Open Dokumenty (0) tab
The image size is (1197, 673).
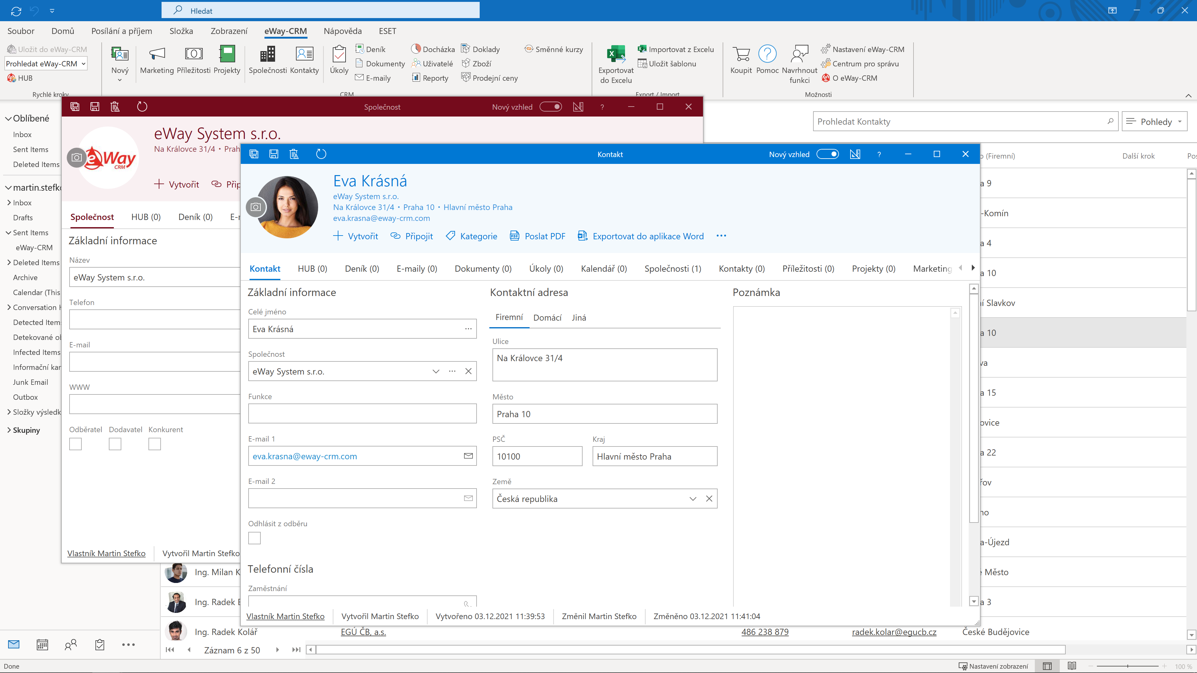click(483, 268)
